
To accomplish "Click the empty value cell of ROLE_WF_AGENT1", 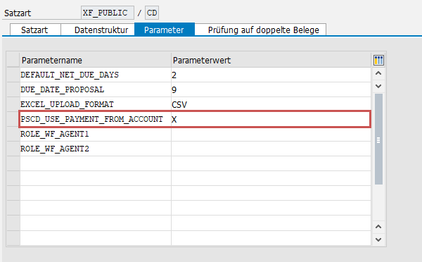I will pyautogui.click(x=271, y=134).
